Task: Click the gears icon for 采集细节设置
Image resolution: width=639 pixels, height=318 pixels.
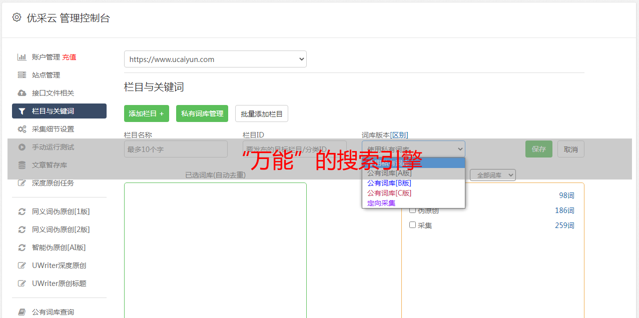Action: 22,129
